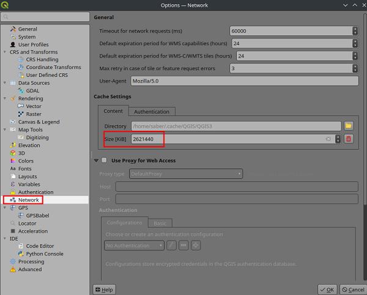This screenshot has height=295, width=367.
Task: Select the GDAL icon under Data Sources
Action: 21,90
